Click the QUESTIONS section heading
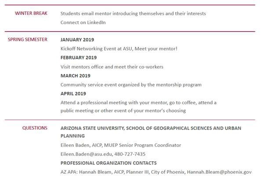 [x=35, y=128]
